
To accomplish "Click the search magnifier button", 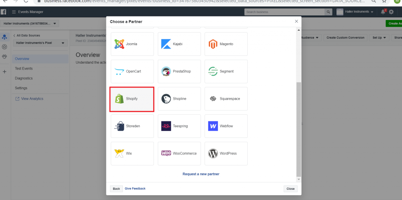I will 328,12.
